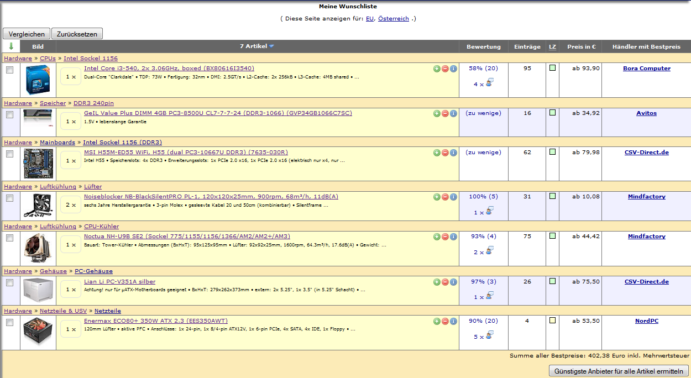
Task: Click the 'LZ' column header
Action: [x=552, y=47]
